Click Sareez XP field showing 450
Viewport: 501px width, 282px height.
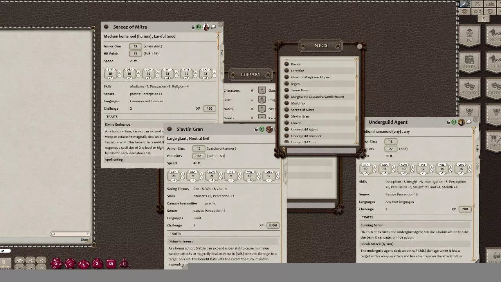pos(209,108)
